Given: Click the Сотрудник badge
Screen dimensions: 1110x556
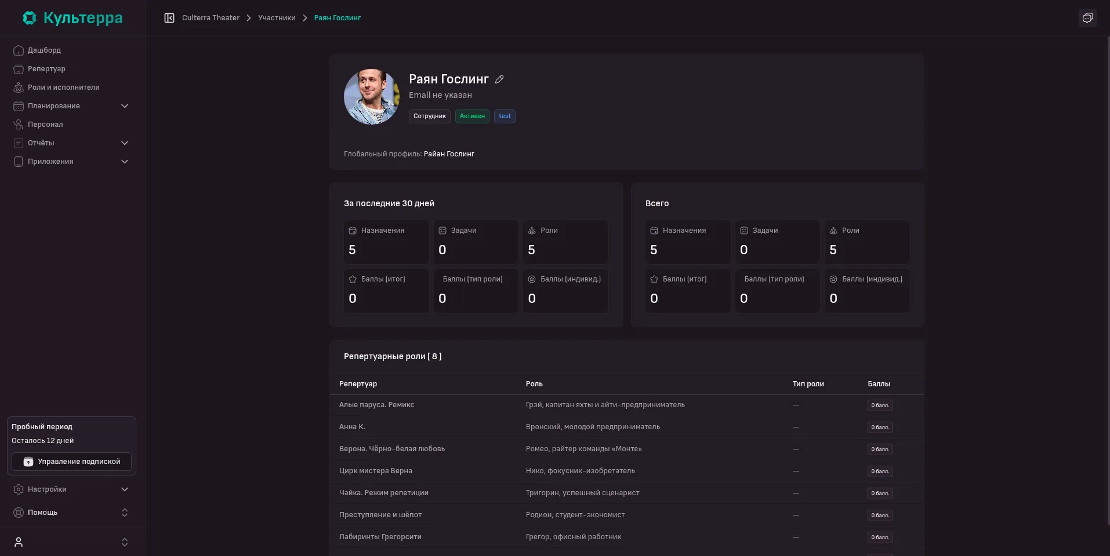Looking at the screenshot, I should coord(430,116).
